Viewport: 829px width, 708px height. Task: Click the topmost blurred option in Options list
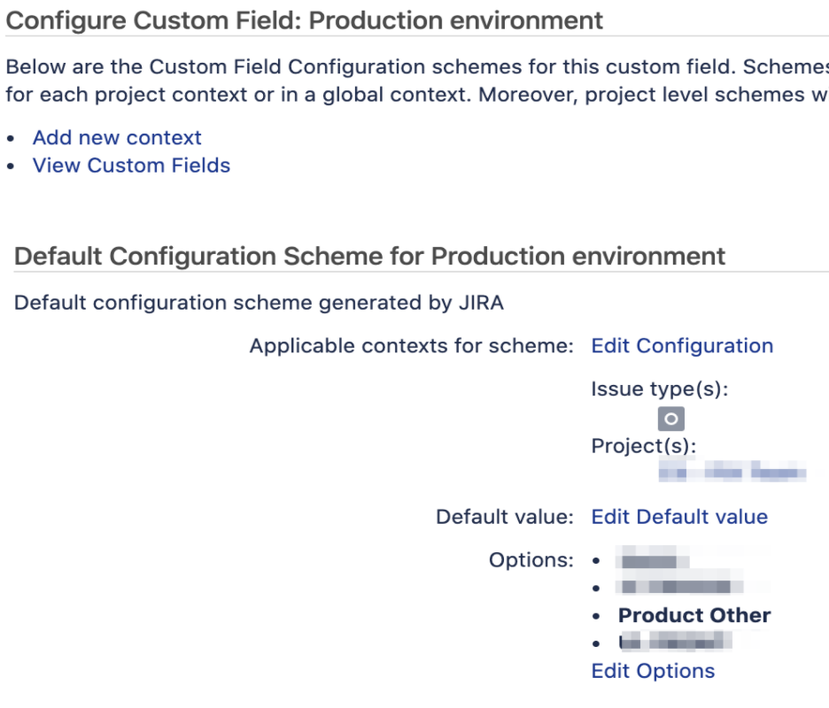click(654, 559)
